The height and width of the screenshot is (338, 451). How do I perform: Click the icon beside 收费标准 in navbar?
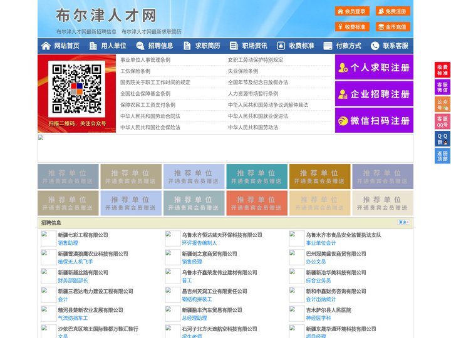[281, 46]
